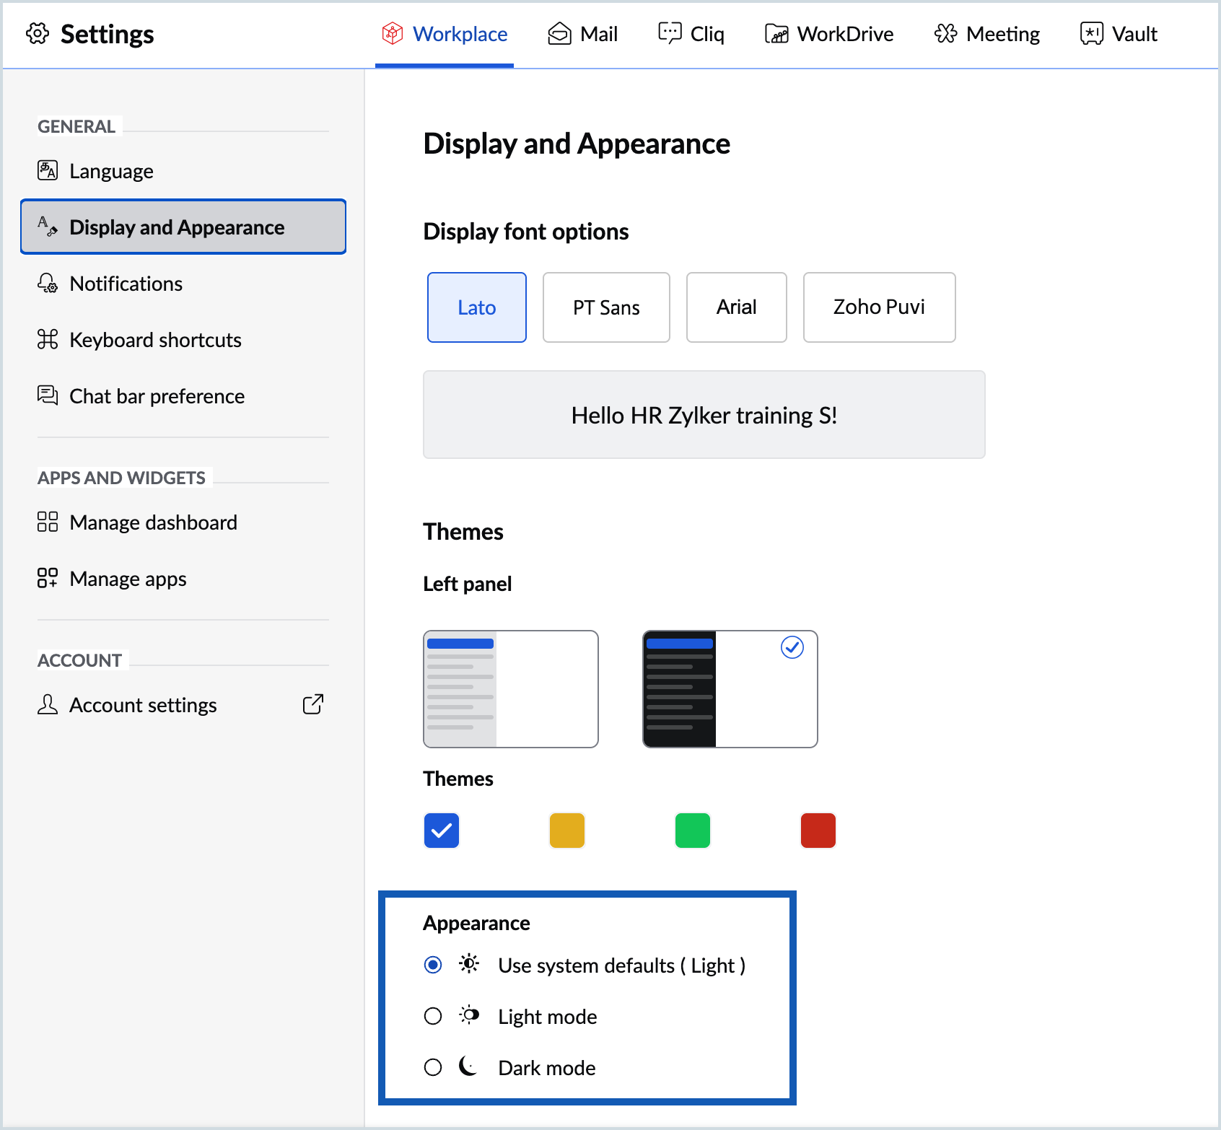This screenshot has height=1130, width=1221.
Task: Select the light left panel thumbnail
Action: (511, 689)
